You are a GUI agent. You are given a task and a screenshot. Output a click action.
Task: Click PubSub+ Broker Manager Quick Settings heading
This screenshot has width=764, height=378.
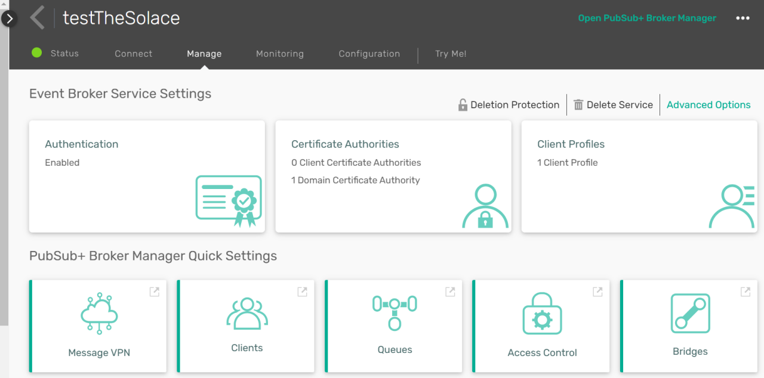tap(153, 256)
